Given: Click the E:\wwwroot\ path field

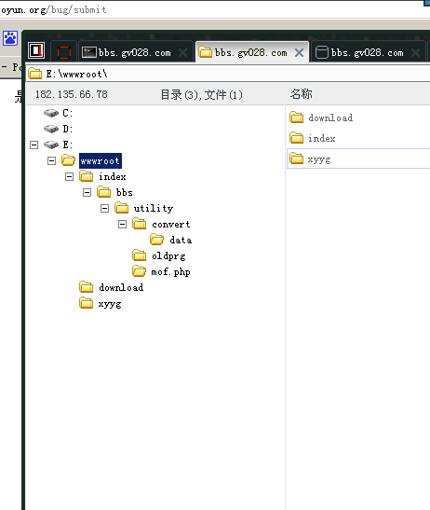Looking at the screenshot, I should [228, 74].
